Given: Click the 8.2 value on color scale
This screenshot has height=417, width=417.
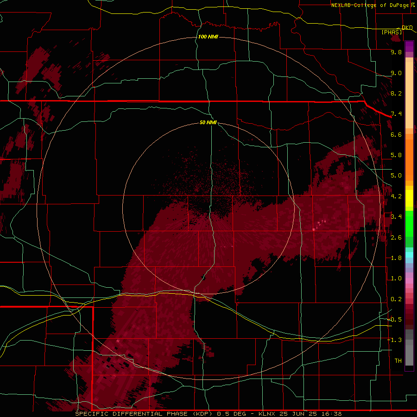Looking at the screenshot, I should click(x=396, y=93).
